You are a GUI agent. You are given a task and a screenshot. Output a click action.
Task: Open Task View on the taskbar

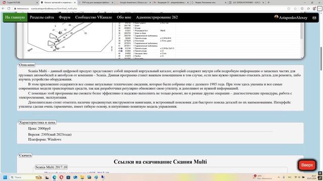[x=47, y=177]
